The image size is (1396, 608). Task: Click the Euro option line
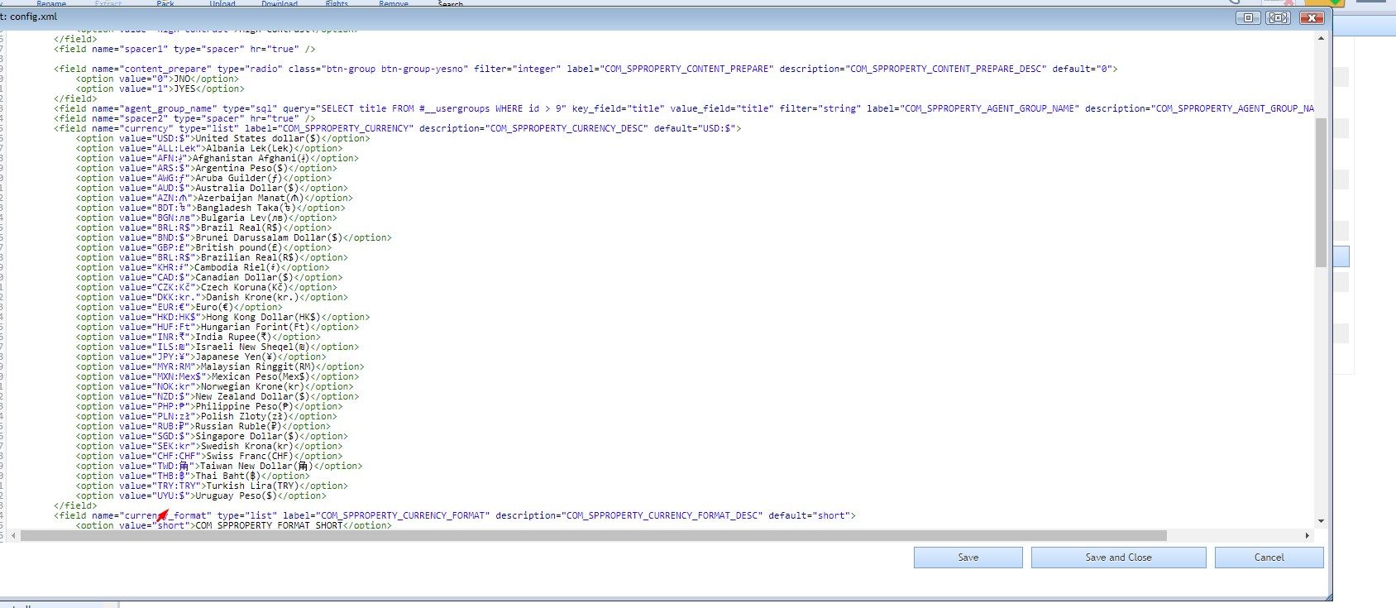pyautogui.click(x=179, y=307)
